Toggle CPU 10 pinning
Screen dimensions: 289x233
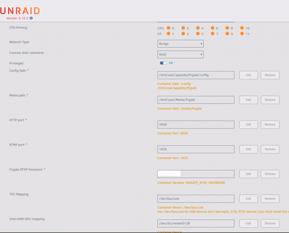coord(242,28)
